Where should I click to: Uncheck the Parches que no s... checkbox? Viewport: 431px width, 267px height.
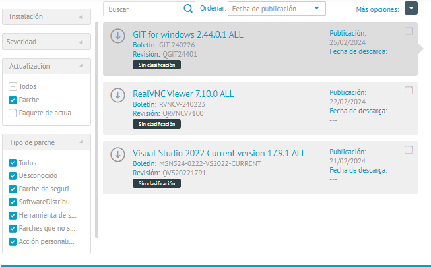click(13, 229)
